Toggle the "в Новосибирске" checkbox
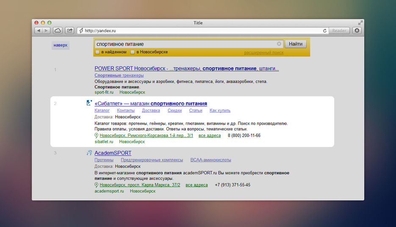The height and width of the screenshot is (227, 396). coord(133,52)
